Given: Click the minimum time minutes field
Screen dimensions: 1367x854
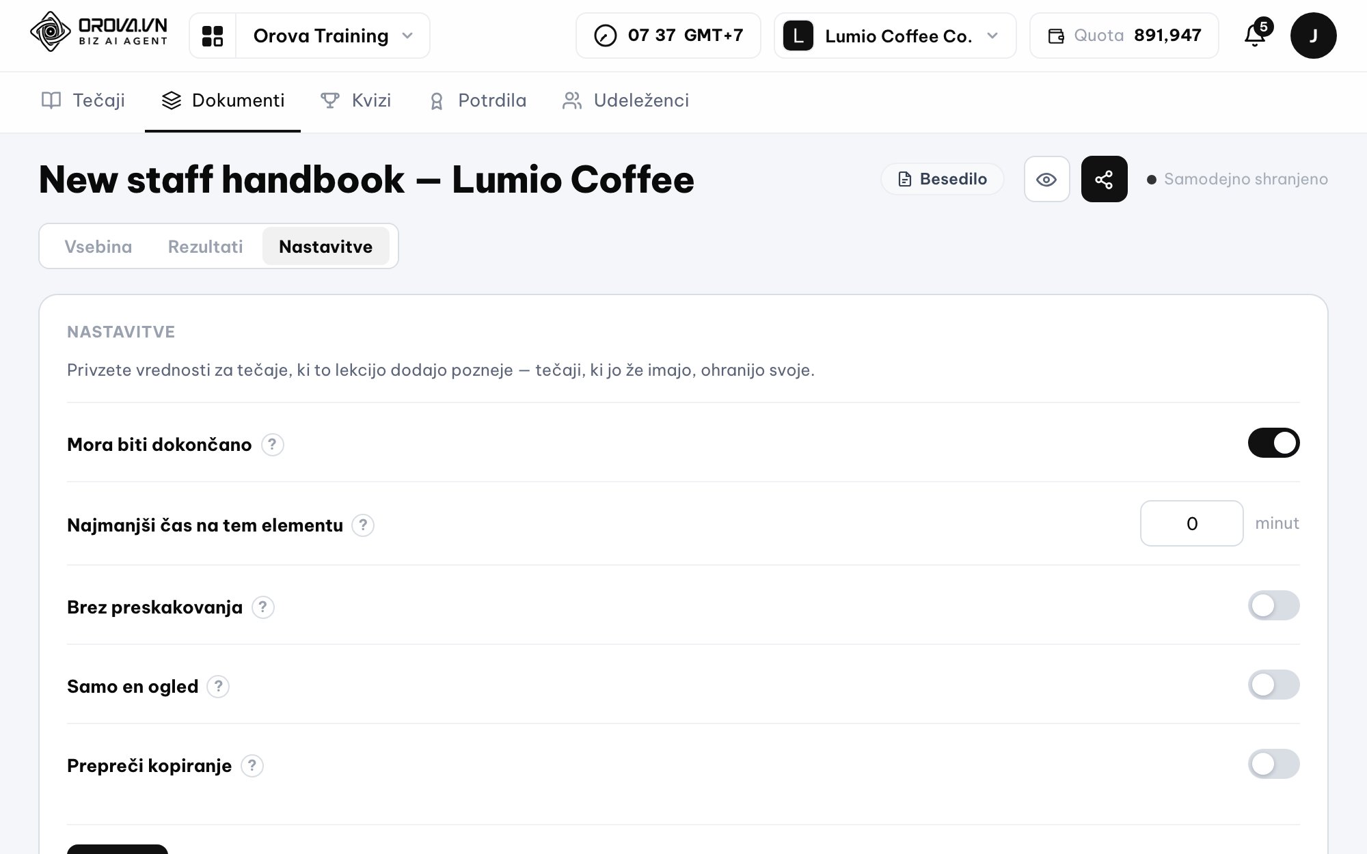Looking at the screenshot, I should point(1192,523).
